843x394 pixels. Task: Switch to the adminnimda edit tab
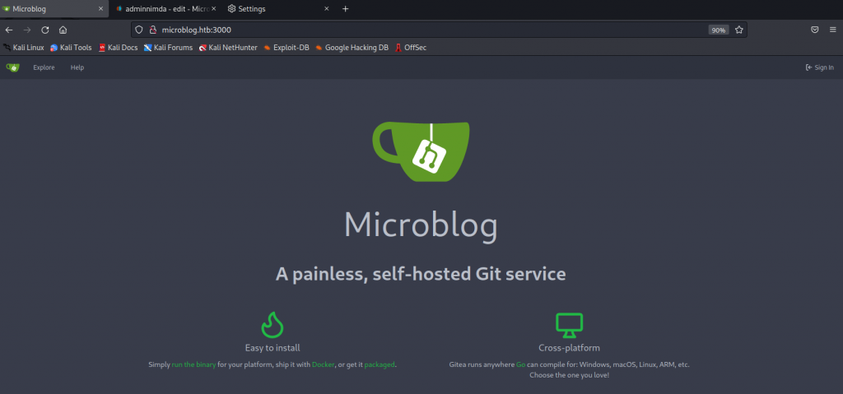pos(160,8)
